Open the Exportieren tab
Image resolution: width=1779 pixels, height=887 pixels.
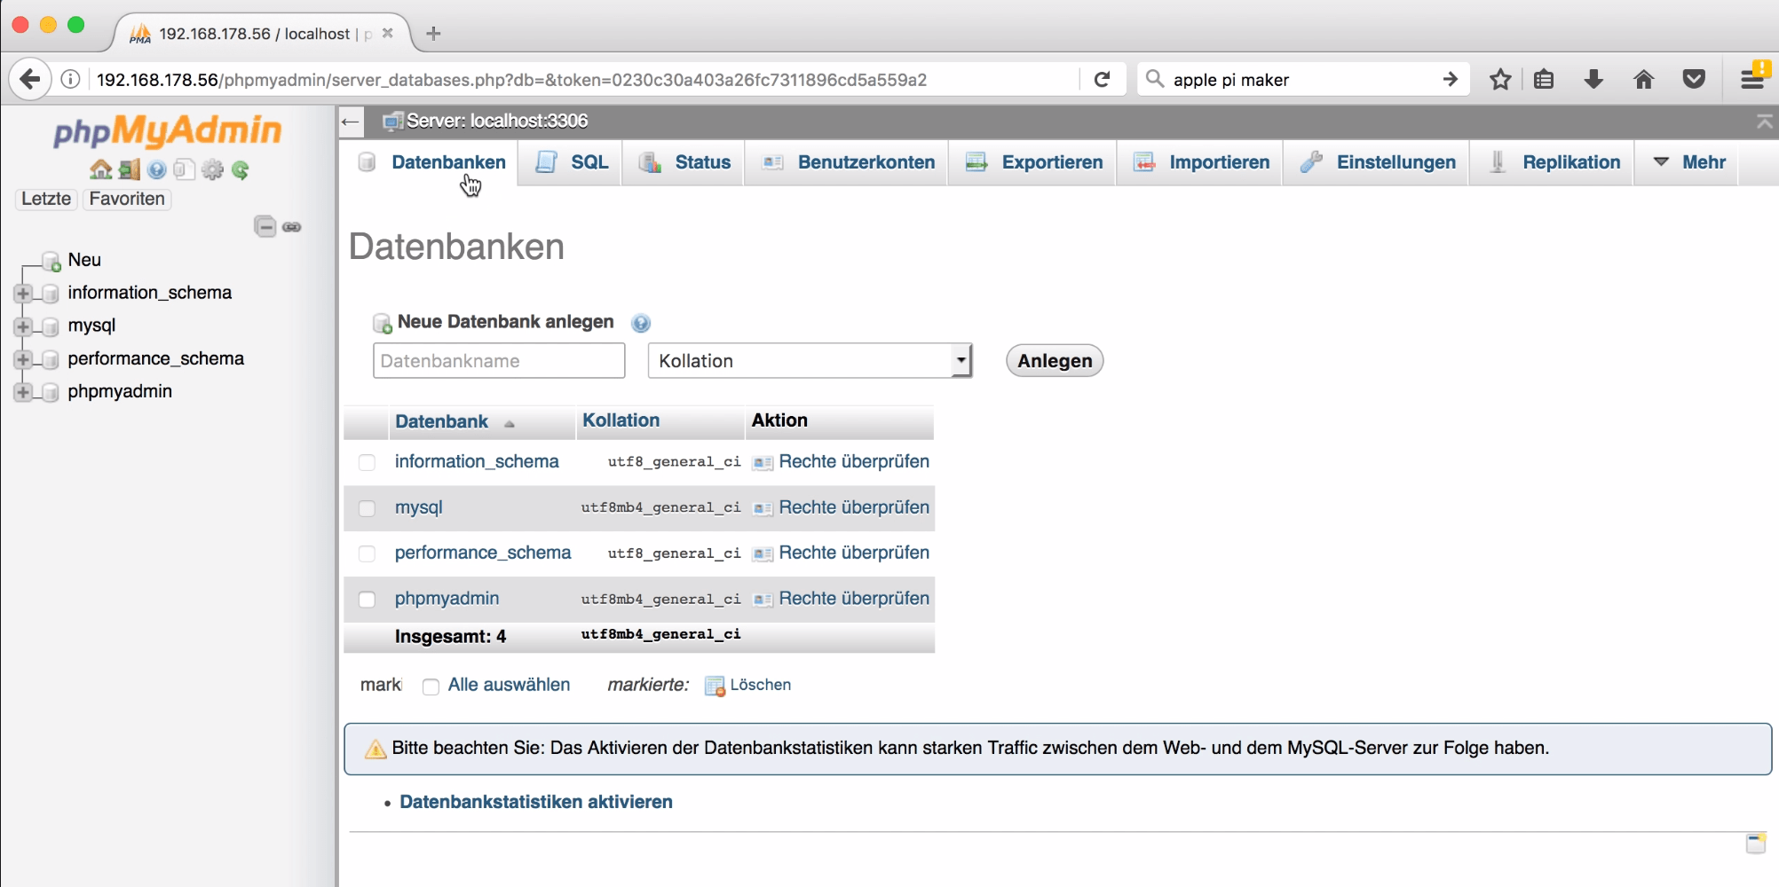coord(1051,162)
